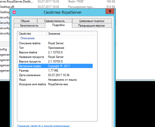Close the RoyalServer properties dialog

(109, 12)
